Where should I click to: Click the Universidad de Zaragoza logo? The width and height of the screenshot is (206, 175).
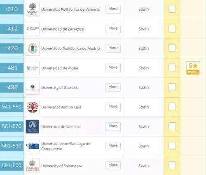(33, 29)
